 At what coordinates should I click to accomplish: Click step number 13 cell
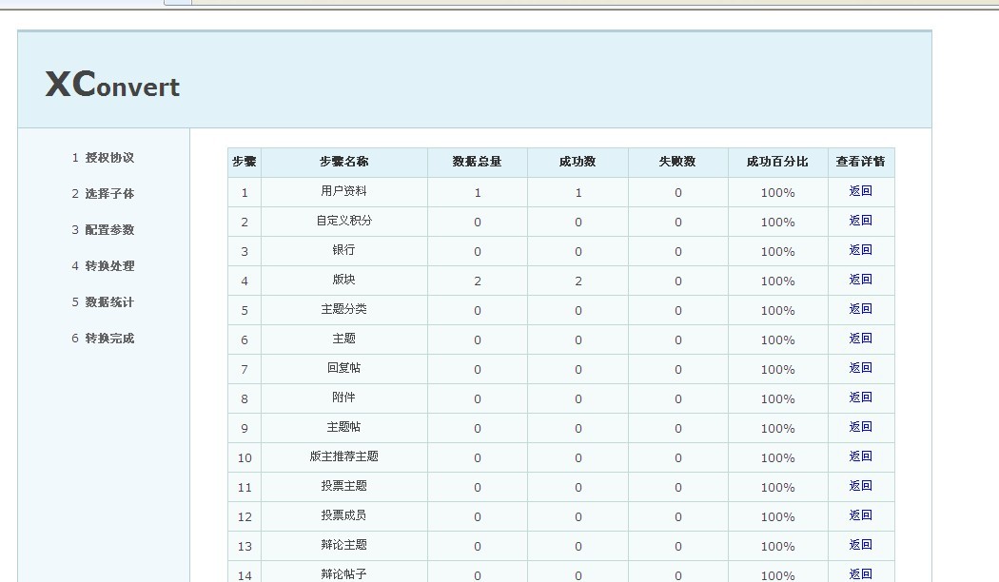click(245, 546)
